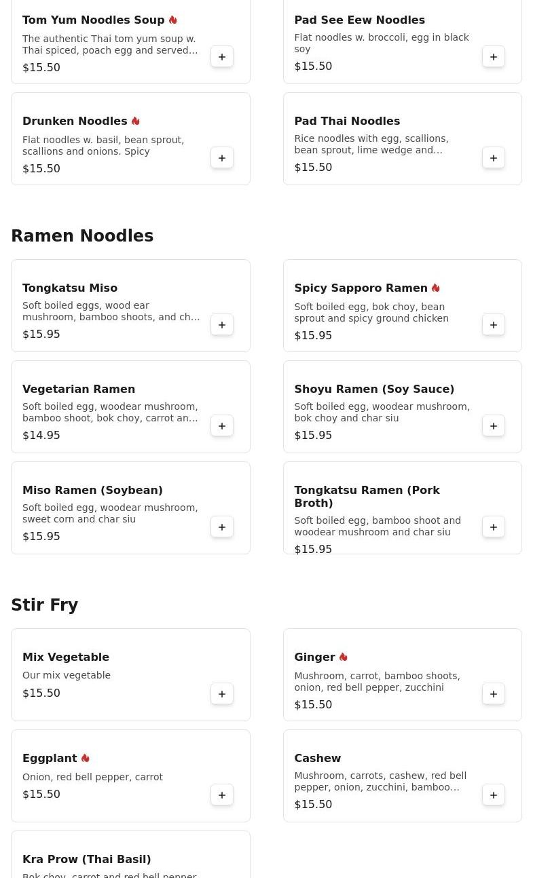Add Shoyu Ramen (Soy Sauce) to order

(x=494, y=426)
